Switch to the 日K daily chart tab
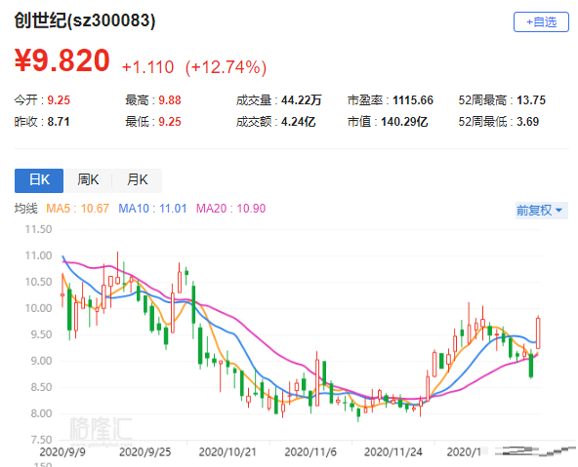 39,180
